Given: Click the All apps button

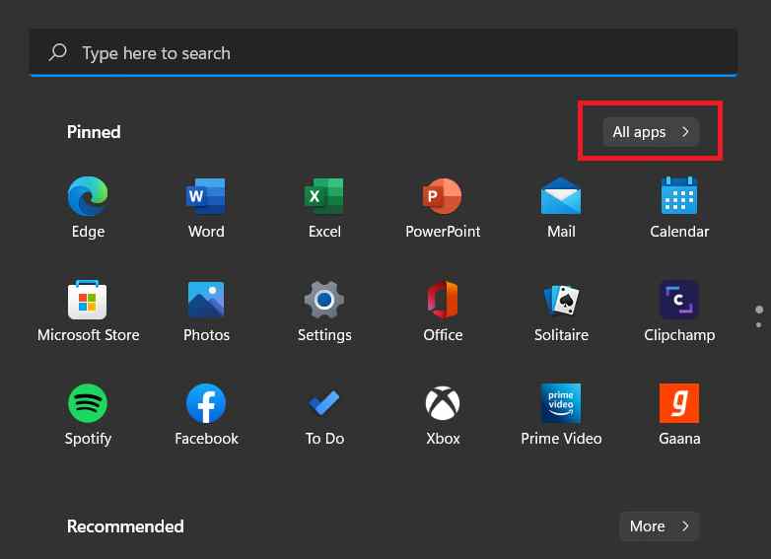Looking at the screenshot, I should coord(651,132).
